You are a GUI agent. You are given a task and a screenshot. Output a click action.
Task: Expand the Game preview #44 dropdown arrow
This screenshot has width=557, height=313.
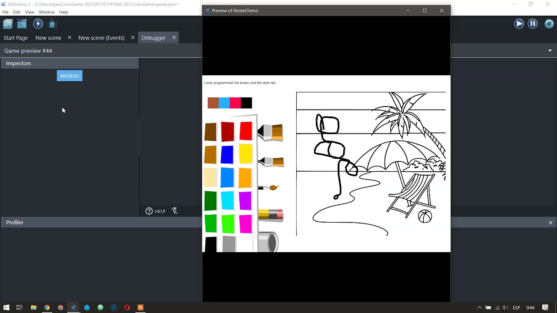tap(550, 51)
